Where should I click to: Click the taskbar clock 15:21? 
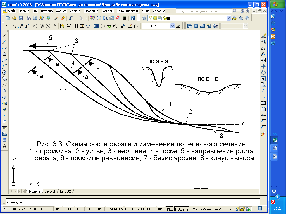click(278, 208)
